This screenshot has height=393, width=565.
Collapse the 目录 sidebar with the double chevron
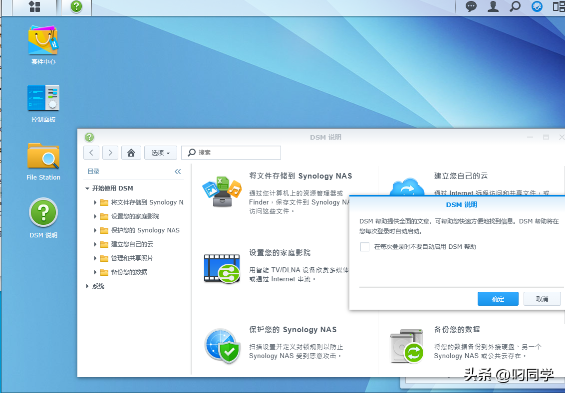pos(178,171)
